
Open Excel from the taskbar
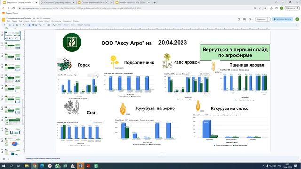pos(65,166)
